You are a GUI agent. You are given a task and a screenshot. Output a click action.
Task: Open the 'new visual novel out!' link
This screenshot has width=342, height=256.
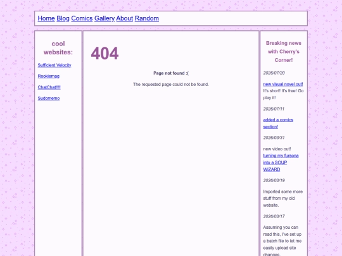(x=283, y=84)
